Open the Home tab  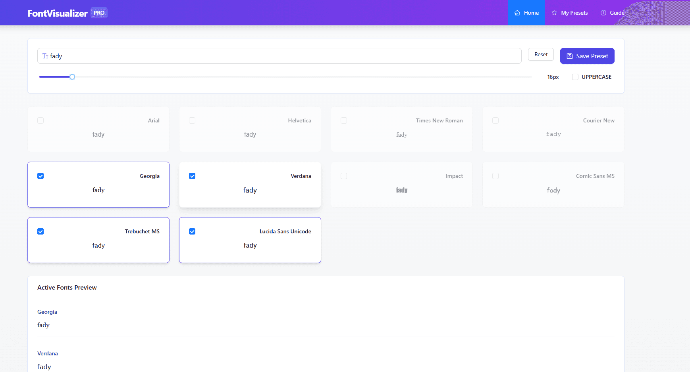[526, 13]
